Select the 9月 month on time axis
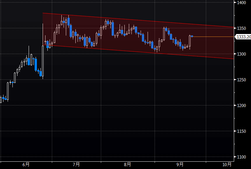The height and width of the screenshot is (169, 251). [x=180, y=164]
